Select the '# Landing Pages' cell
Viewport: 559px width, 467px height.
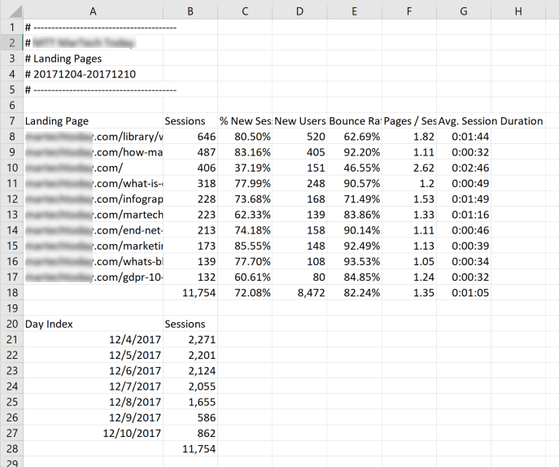pos(63,59)
